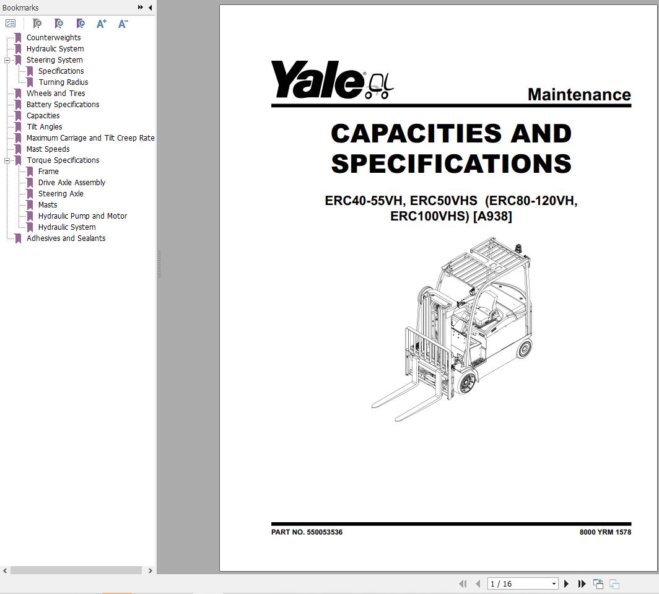This screenshot has height=594, width=659.
Task: Increase bookmark font size with A+
Action: 102,24
